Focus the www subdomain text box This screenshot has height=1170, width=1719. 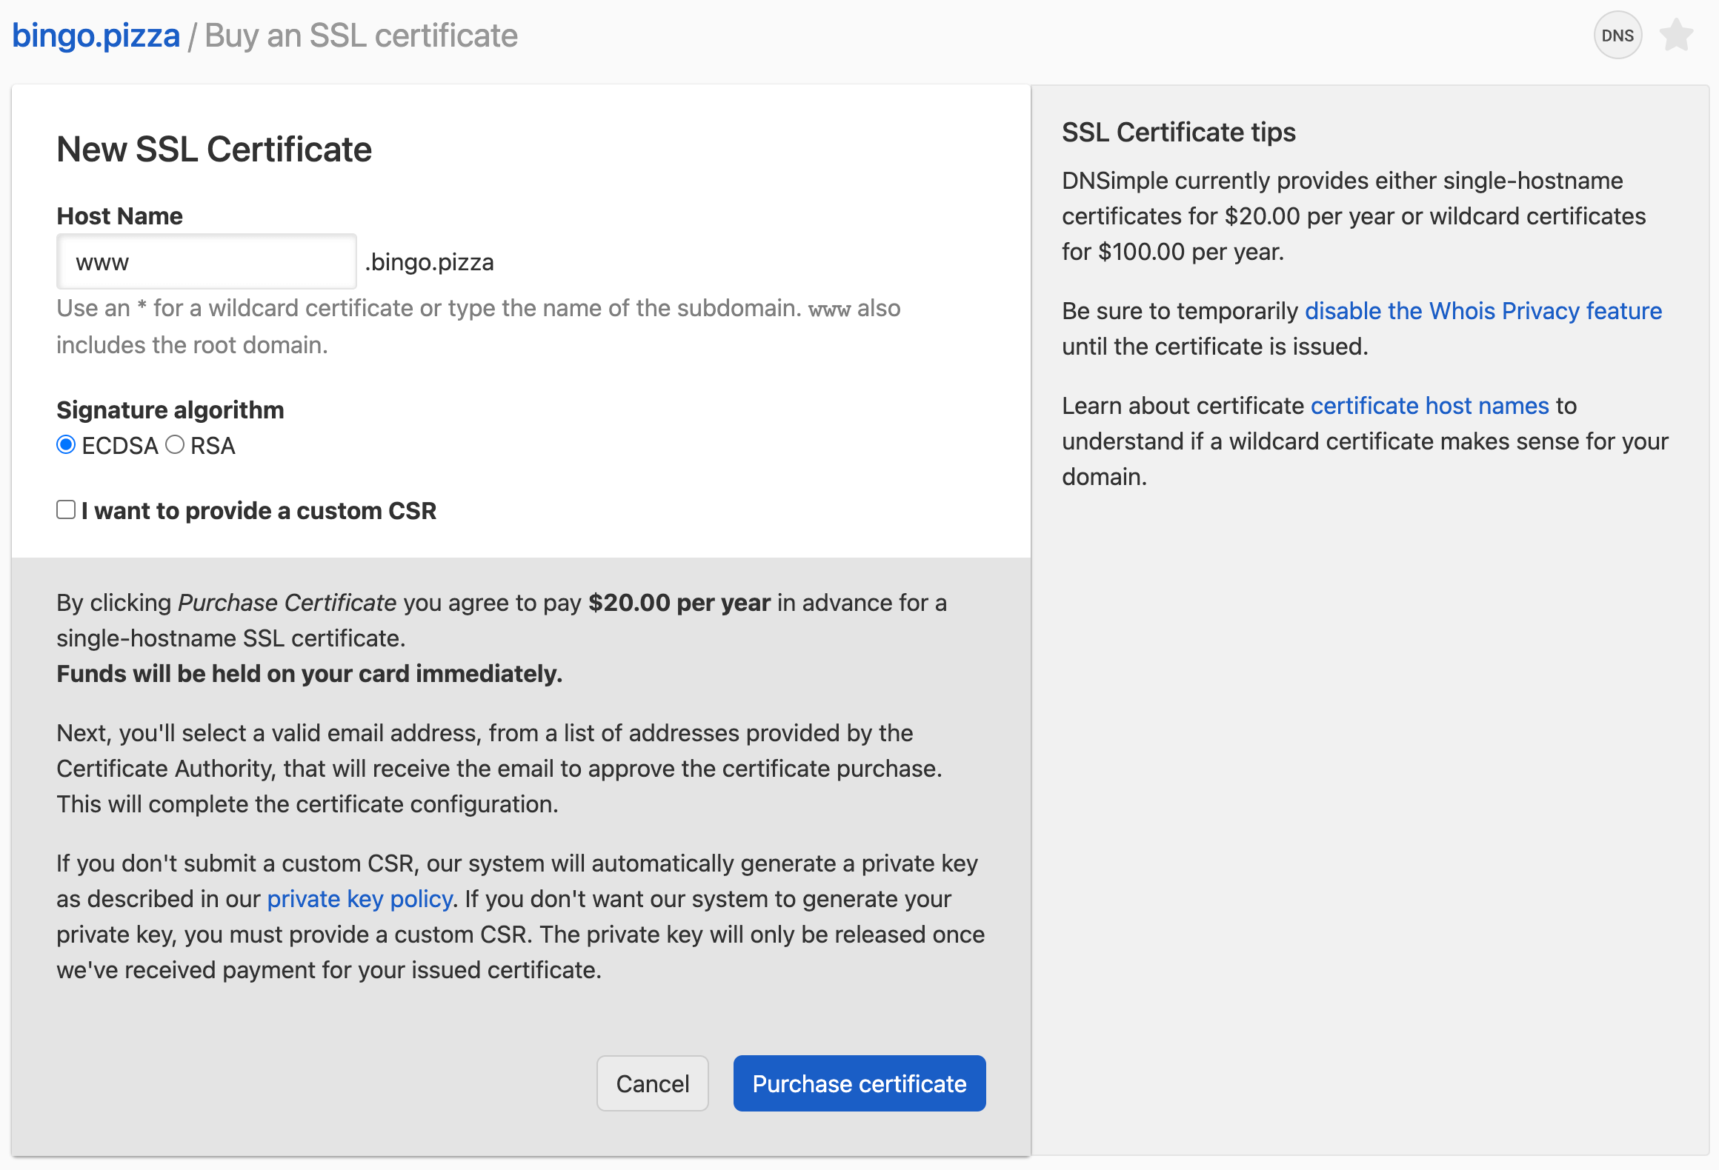[207, 261]
